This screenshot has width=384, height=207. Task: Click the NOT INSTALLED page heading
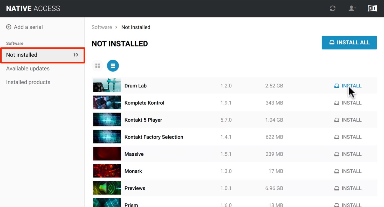(120, 44)
